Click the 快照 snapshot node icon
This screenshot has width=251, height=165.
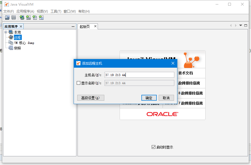pyautogui.click(x=11, y=48)
